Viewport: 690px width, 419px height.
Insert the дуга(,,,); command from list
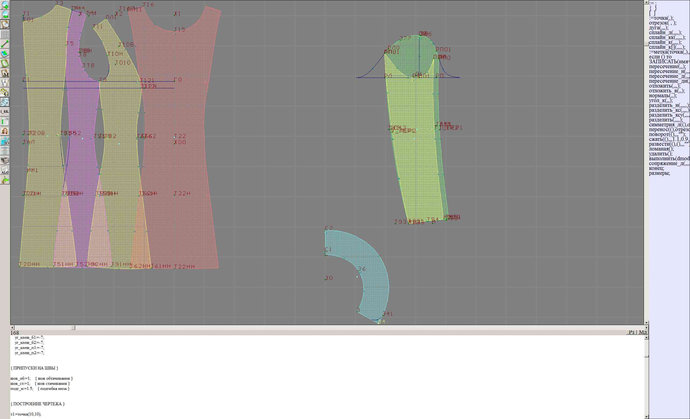[658, 28]
